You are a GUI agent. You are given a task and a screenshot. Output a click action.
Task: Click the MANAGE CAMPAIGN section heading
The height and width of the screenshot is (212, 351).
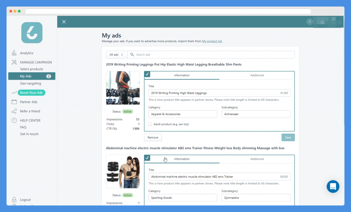tap(36, 62)
